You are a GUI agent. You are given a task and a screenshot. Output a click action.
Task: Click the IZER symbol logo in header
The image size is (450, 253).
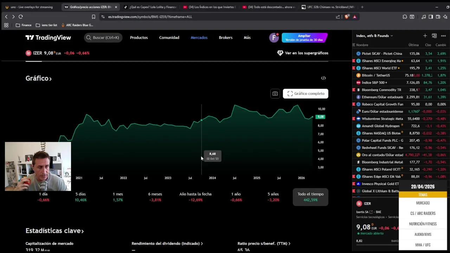28,53
